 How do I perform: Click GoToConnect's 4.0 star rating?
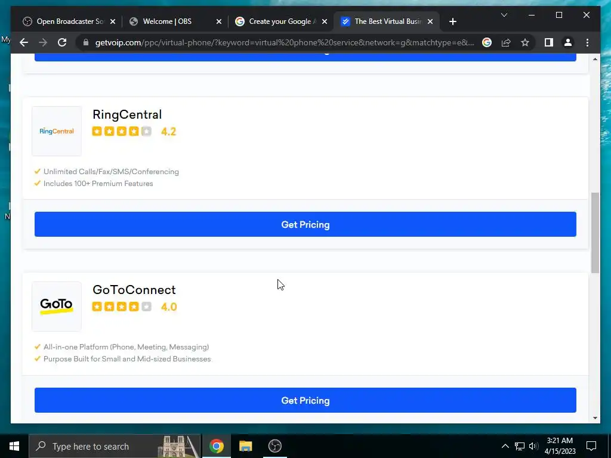(x=134, y=307)
